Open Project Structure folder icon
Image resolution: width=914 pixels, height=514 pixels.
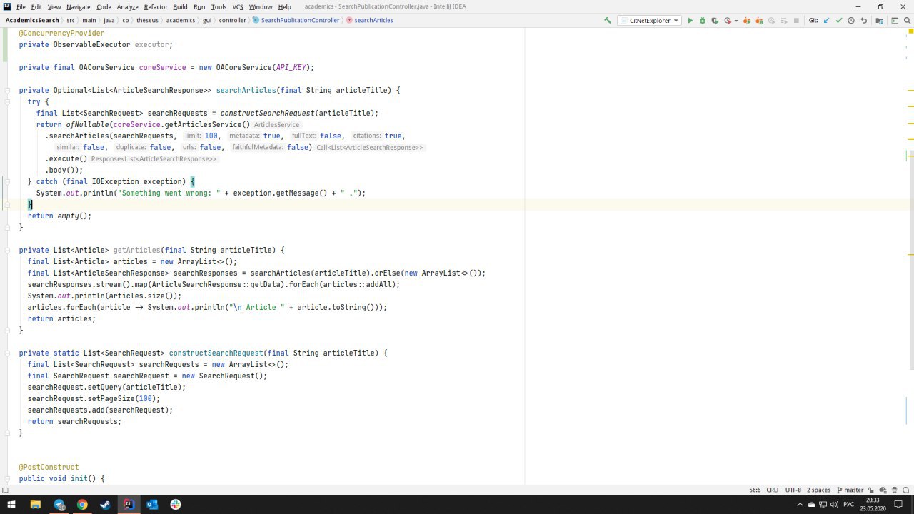point(878,21)
